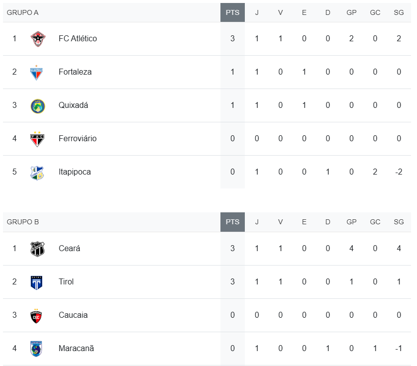
Task: Click the Grupo A PTS column header
Action: pos(232,12)
